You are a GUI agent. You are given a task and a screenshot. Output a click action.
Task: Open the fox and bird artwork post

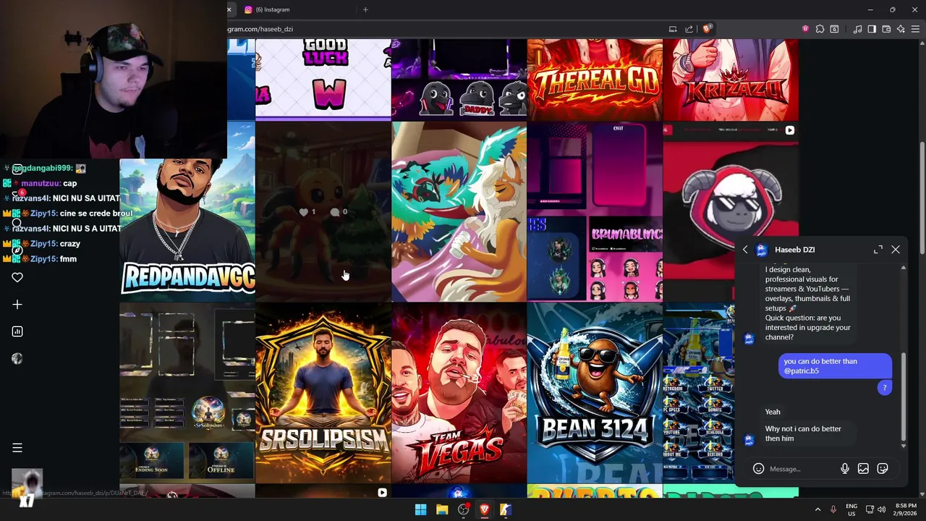tap(459, 211)
